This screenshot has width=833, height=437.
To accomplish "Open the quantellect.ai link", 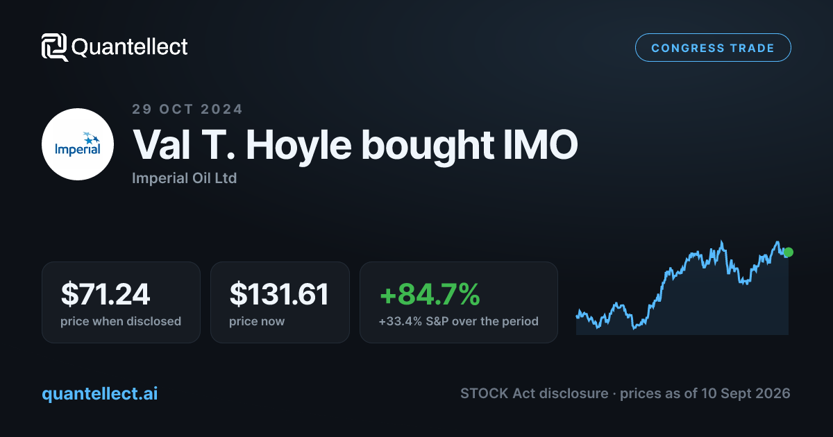I will coord(100,393).
